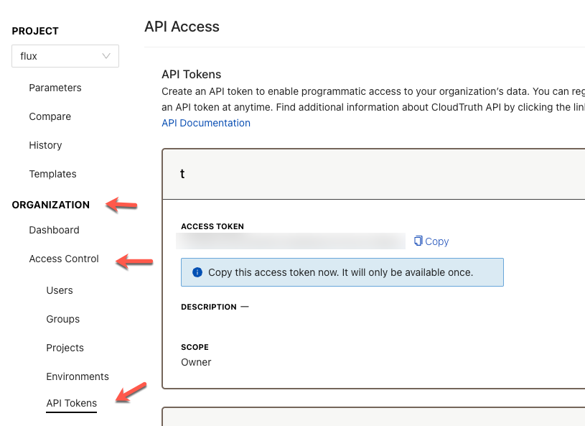This screenshot has height=426, width=585.
Task: Click the "DESCRIPTION" label
Action: coord(209,307)
